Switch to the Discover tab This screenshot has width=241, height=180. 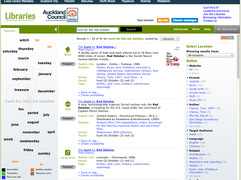point(10,31)
